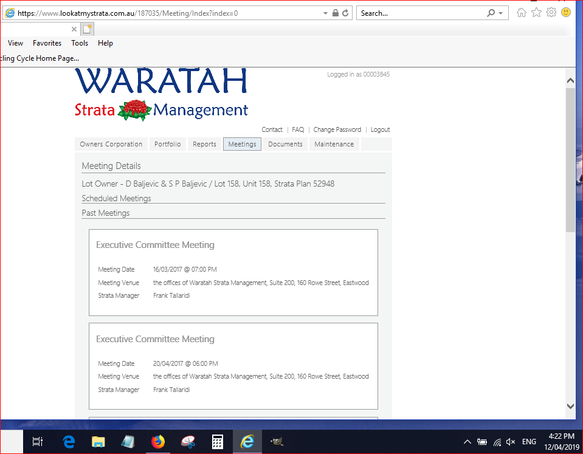This screenshot has height=454, width=583.
Task: Switch to the Reports tab
Action: [x=204, y=144]
